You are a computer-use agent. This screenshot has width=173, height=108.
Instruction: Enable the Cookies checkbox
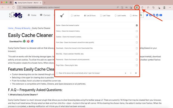click(x=137, y=37)
